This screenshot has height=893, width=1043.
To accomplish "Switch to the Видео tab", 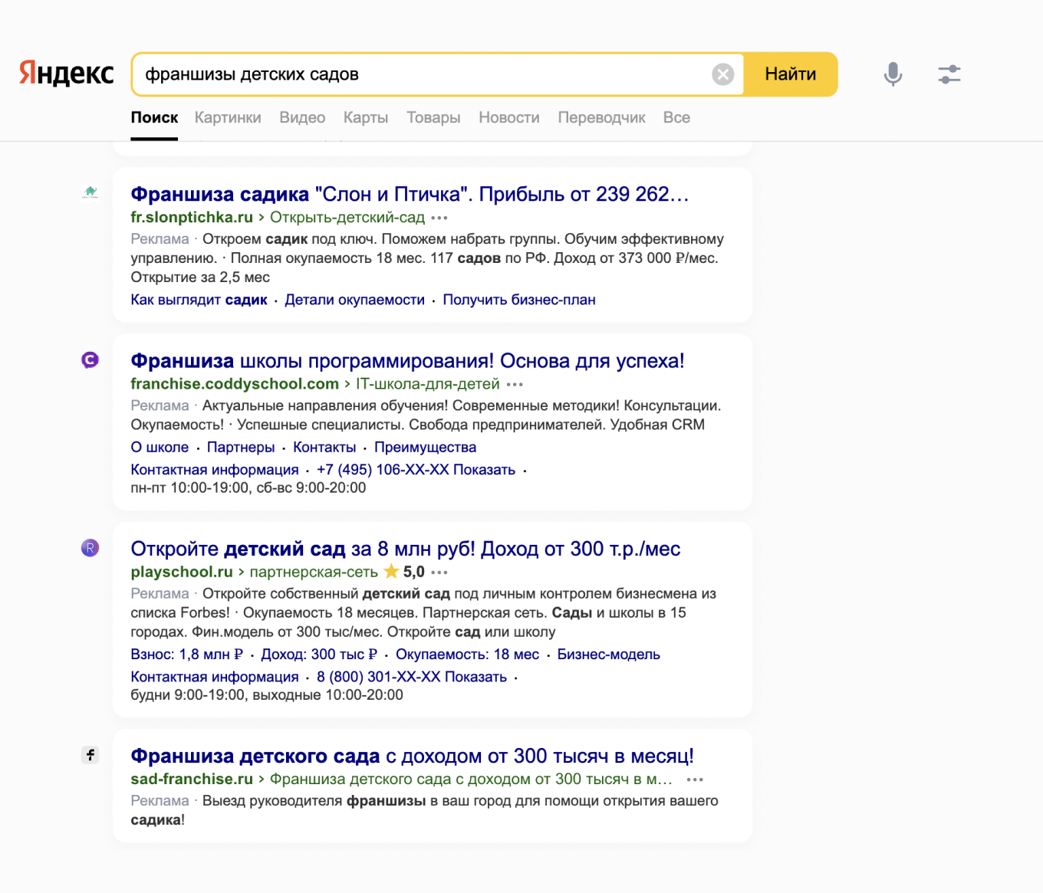I will click(x=302, y=117).
